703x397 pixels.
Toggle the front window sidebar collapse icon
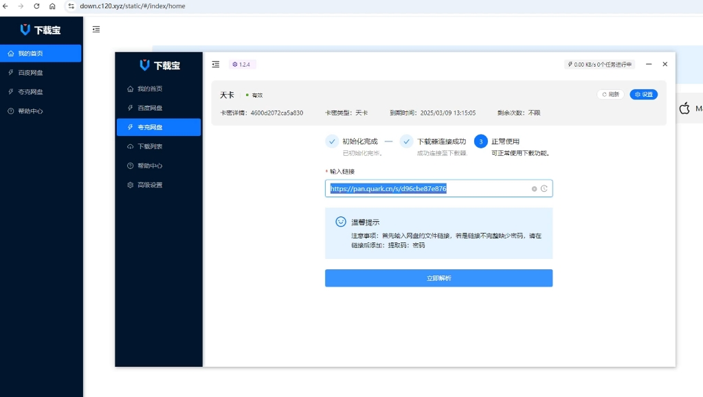point(216,65)
